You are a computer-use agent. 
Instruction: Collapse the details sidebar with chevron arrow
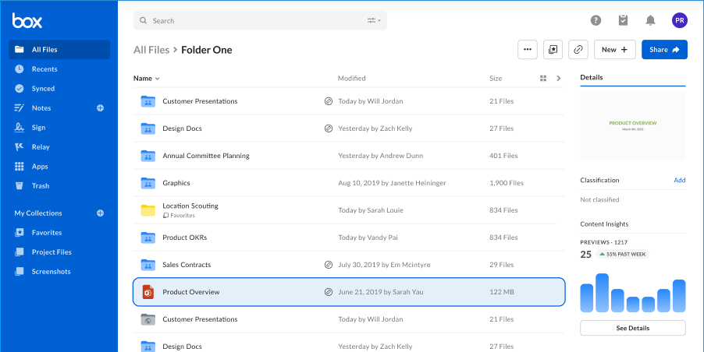click(559, 79)
